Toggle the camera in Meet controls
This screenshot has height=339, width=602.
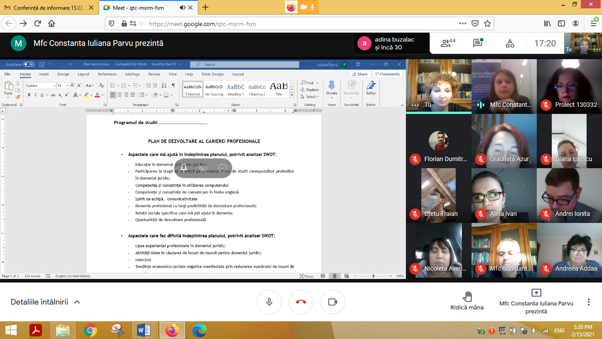coord(333,302)
